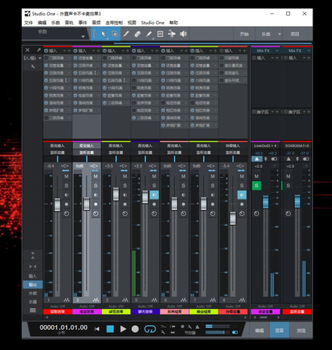Viewport: 332px width, 350px height.
Task: Open the inserts dropdown arrow on channel 1
Action: click(65, 51)
